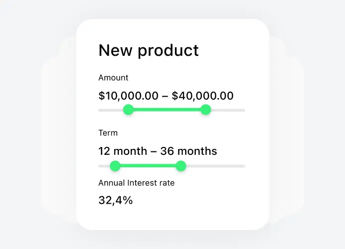Viewport: 345px width, 249px height.
Task: Click the "Annual Interest rate" label
Action: [x=137, y=183]
